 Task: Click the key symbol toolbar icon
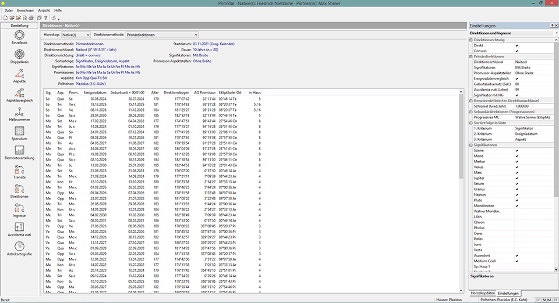pos(45,18)
